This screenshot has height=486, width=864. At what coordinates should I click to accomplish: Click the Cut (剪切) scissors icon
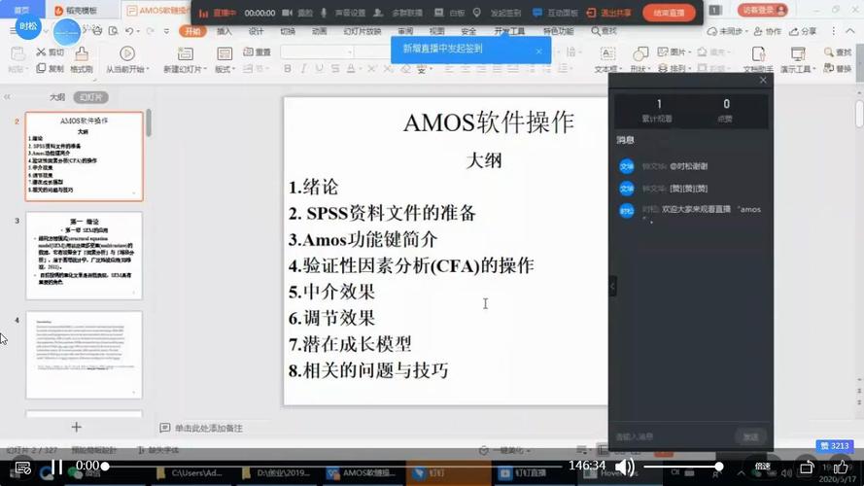click(x=41, y=52)
